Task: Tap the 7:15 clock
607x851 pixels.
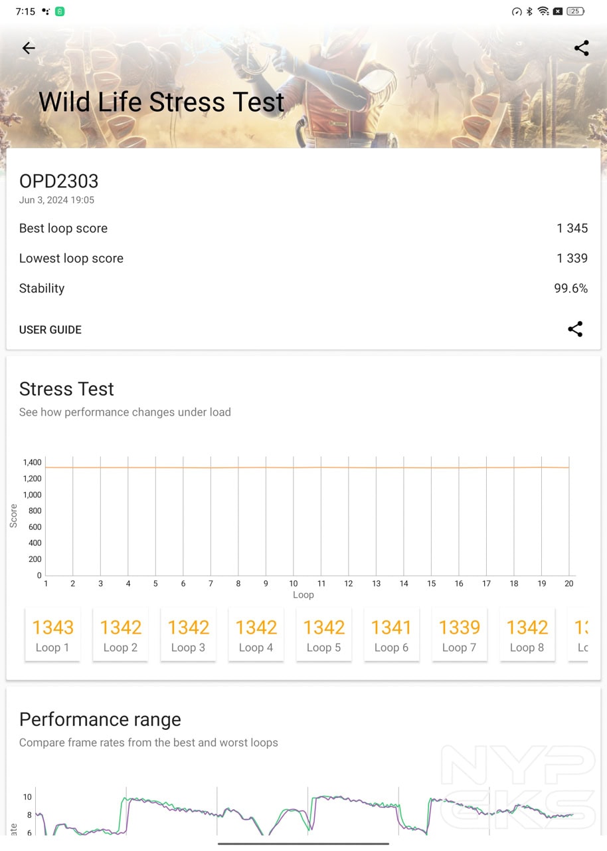Action: 25,11
